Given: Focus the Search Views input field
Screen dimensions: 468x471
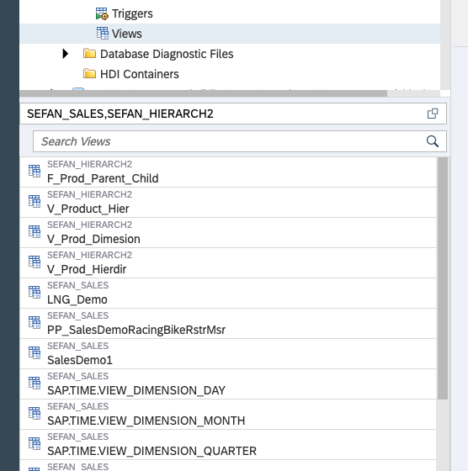Looking at the screenshot, I should 240,141.
